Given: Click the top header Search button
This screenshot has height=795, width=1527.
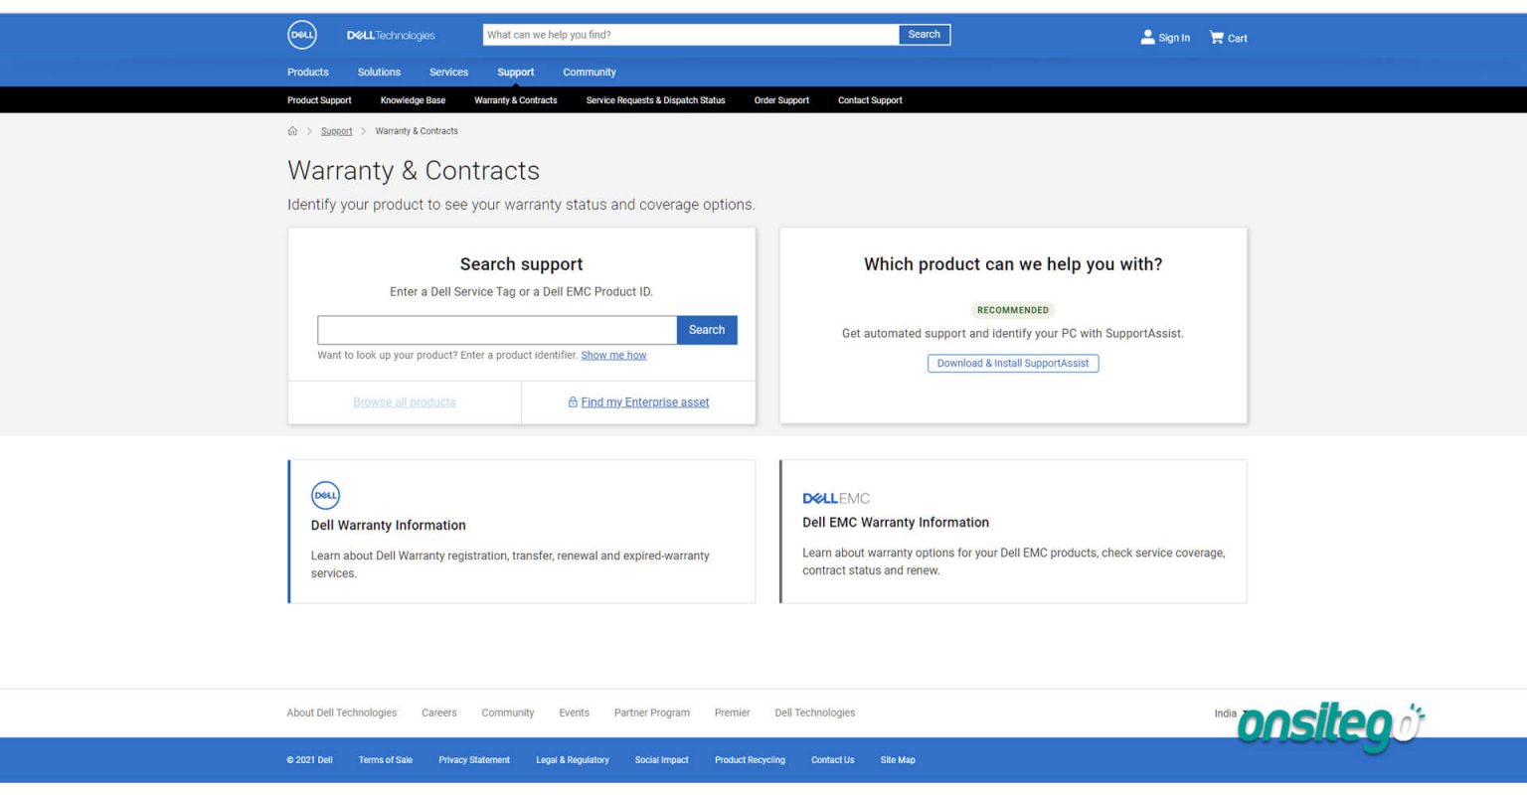Looking at the screenshot, I should click(925, 35).
